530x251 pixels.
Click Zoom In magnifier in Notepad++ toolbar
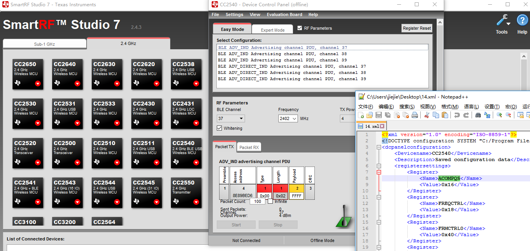coord(499,115)
